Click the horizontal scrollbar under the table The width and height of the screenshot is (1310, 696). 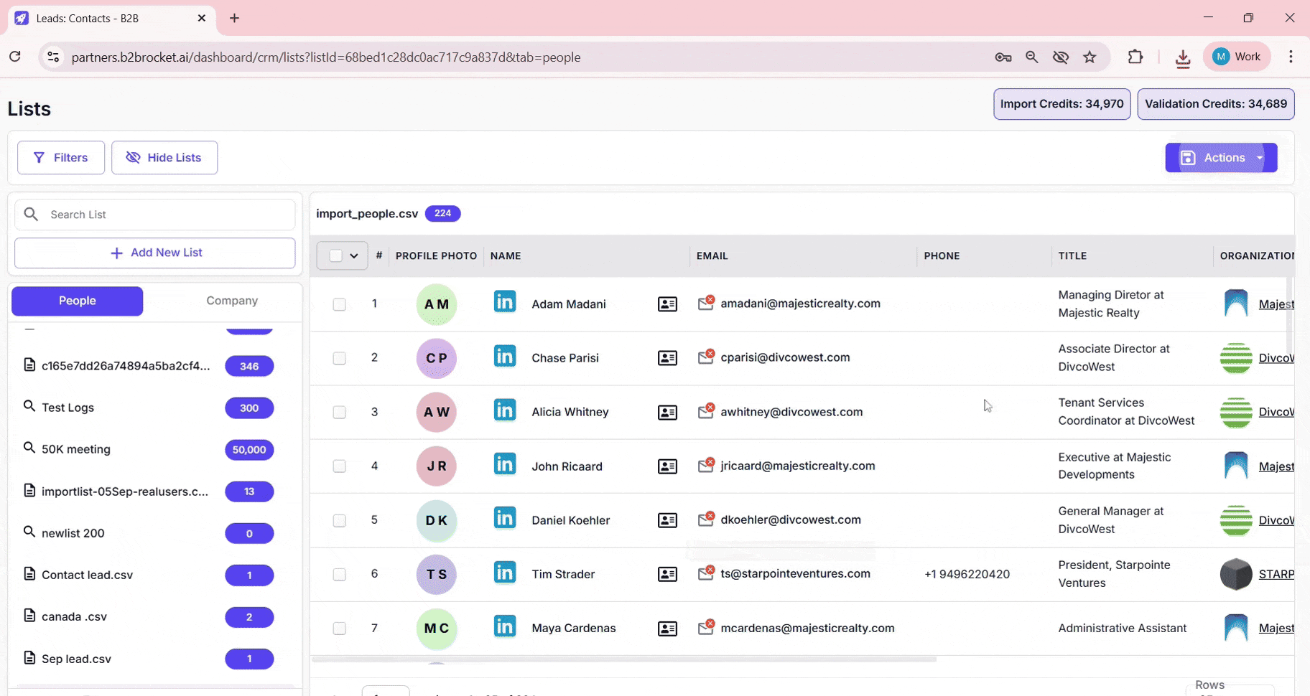coord(623,659)
